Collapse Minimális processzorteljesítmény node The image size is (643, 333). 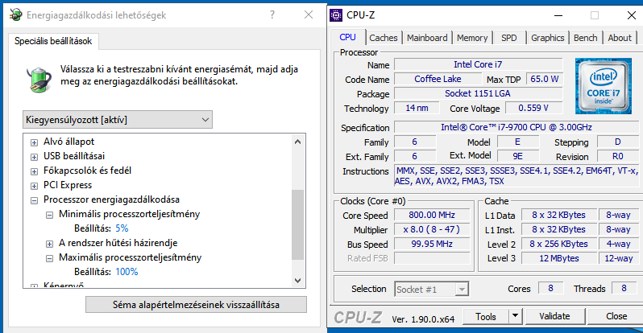pyautogui.click(x=50, y=215)
